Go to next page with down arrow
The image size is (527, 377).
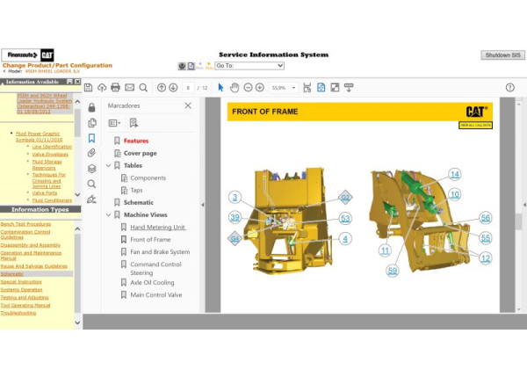tap(174, 88)
